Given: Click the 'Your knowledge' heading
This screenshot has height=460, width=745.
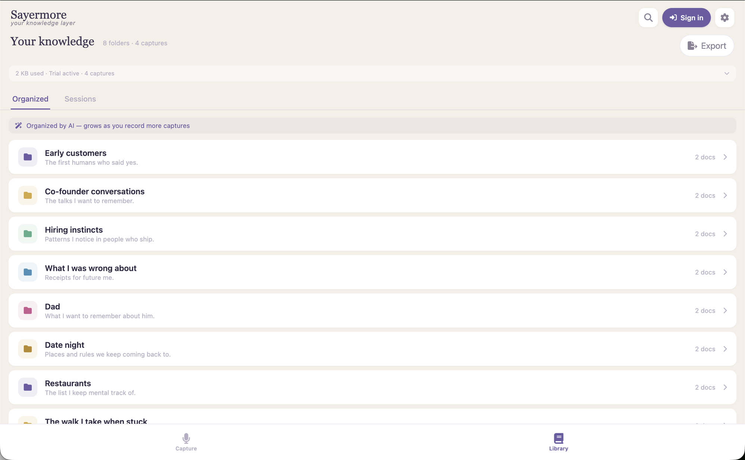Looking at the screenshot, I should click(x=52, y=41).
